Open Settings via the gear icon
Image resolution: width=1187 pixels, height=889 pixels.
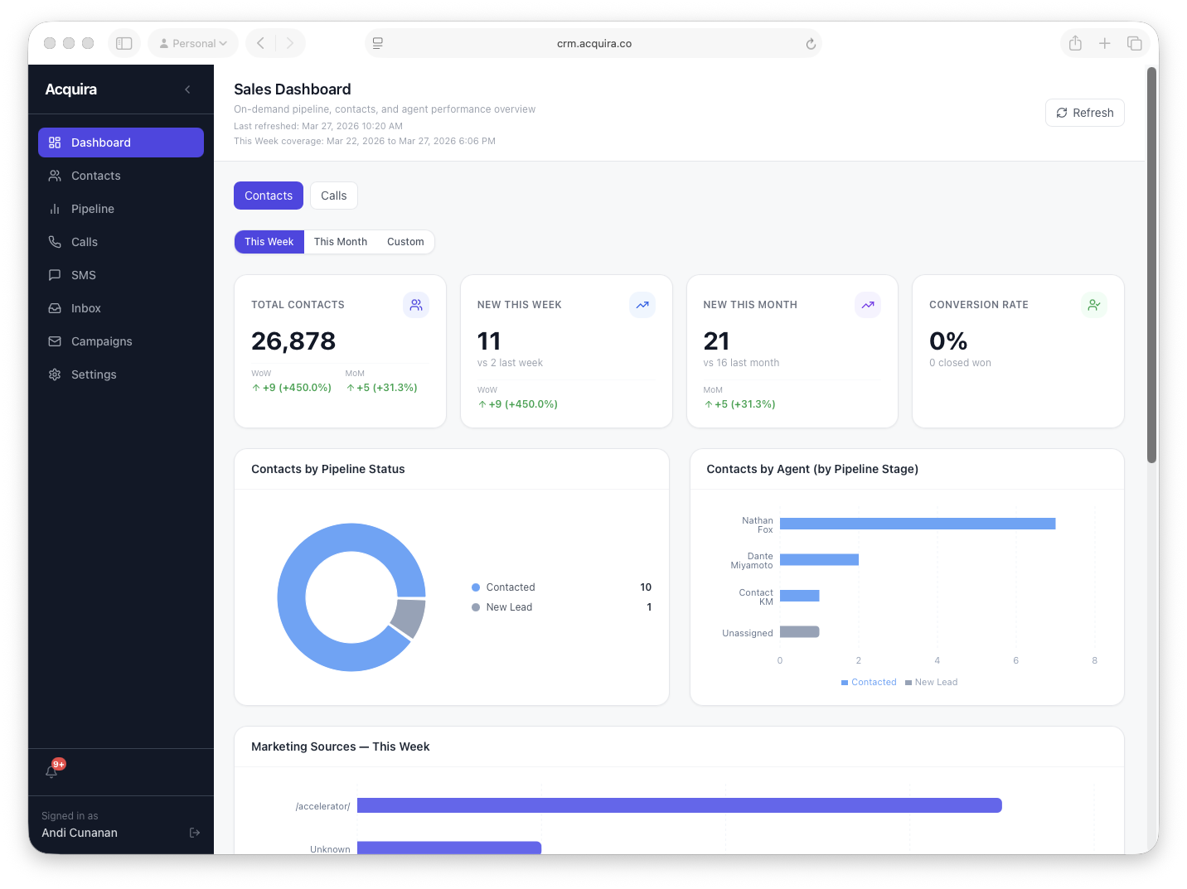pyautogui.click(x=55, y=374)
